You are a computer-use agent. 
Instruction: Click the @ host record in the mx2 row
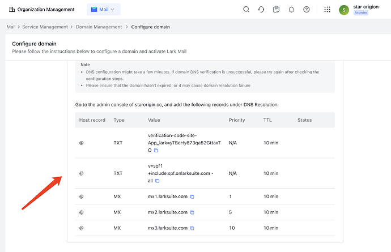pyautogui.click(x=81, y=212)
